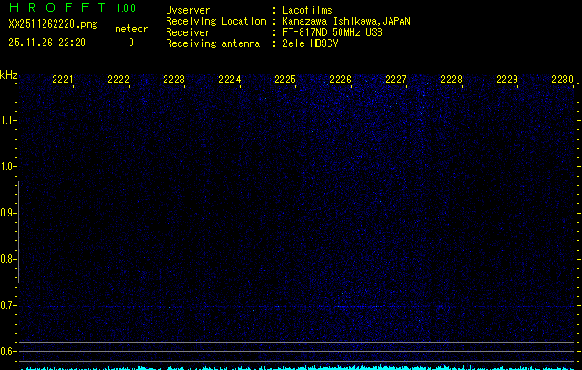Select the 2224 time marker
Viewport: 582px width, 370px height.
click(x=229, y=80)
